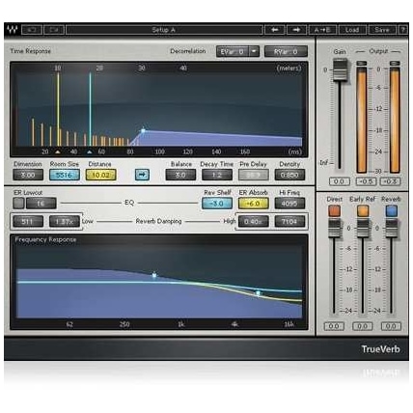
Task: Click the right frequency response curve handle
Action: [x=258, y=293]
